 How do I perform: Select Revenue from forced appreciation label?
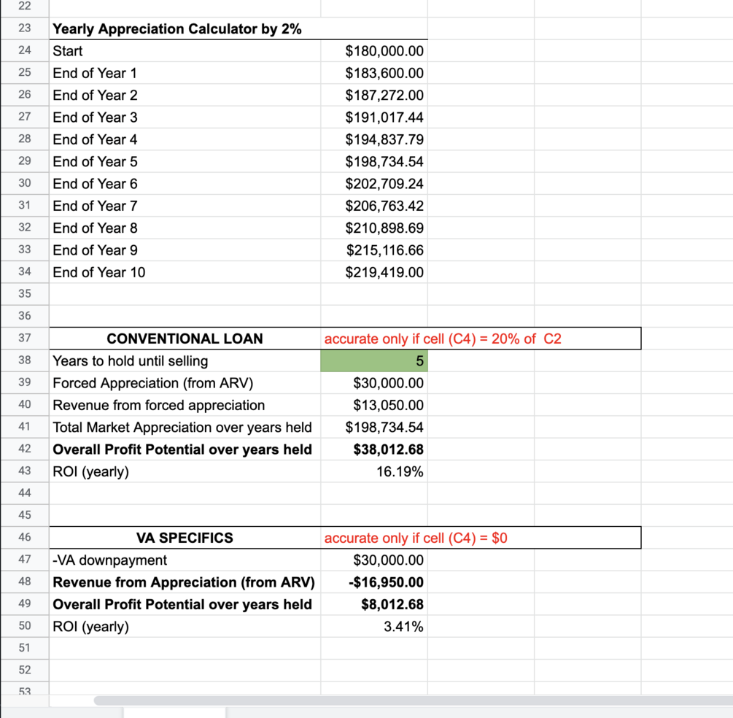pyautogui.click(x=158, y=405)
